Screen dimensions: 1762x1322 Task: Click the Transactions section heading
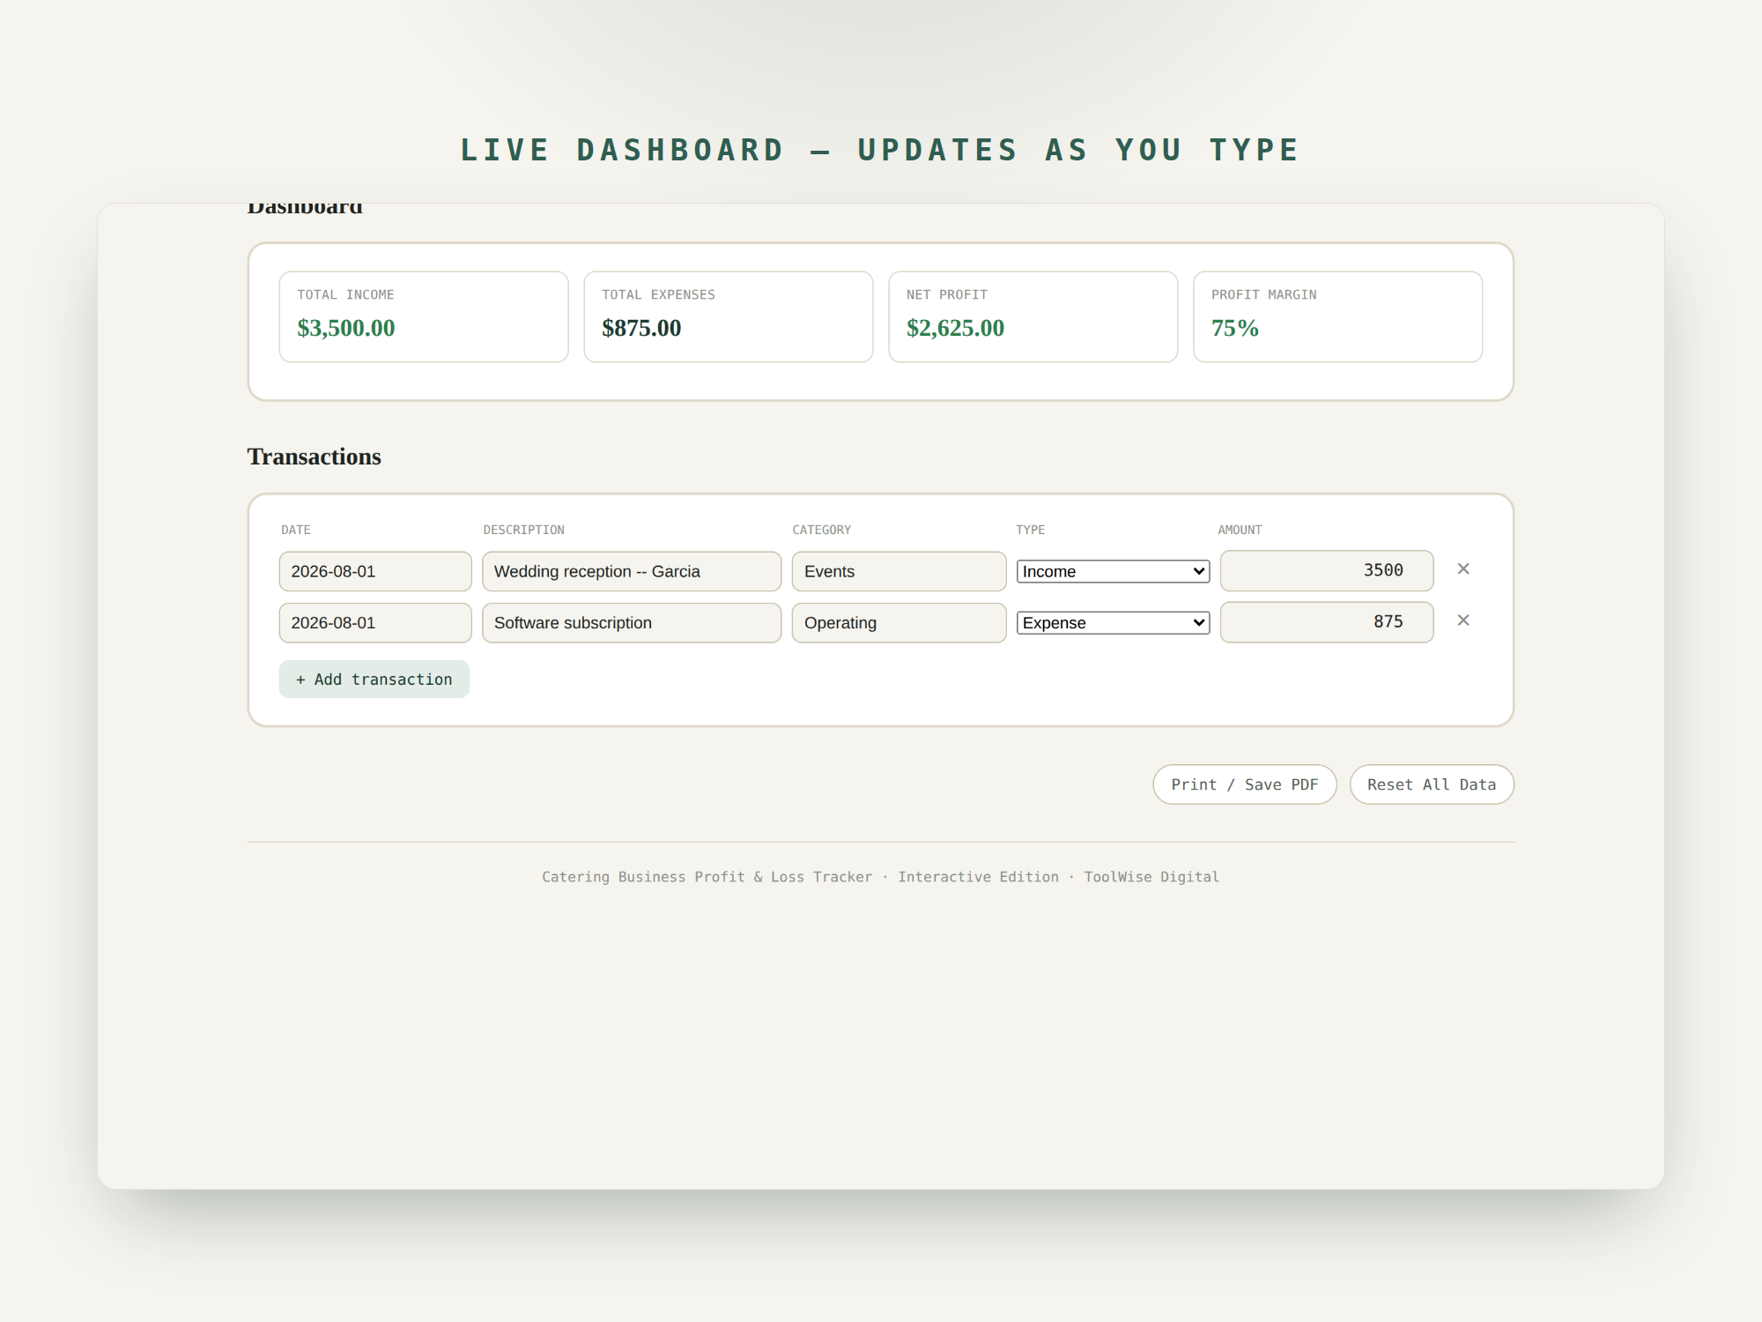tap(315, 457)
